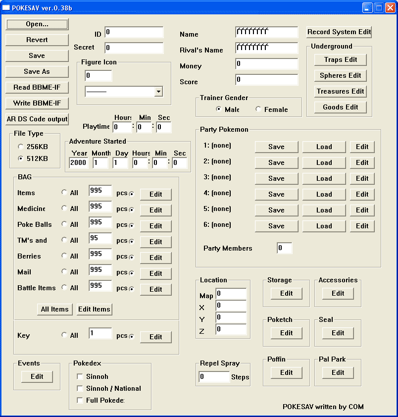Click the Repel Spray Steps field
This screenshot has height=417, width=398.
[214, 377]
